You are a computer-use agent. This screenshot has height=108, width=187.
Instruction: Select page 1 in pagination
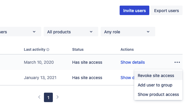[x=48, y=97]
